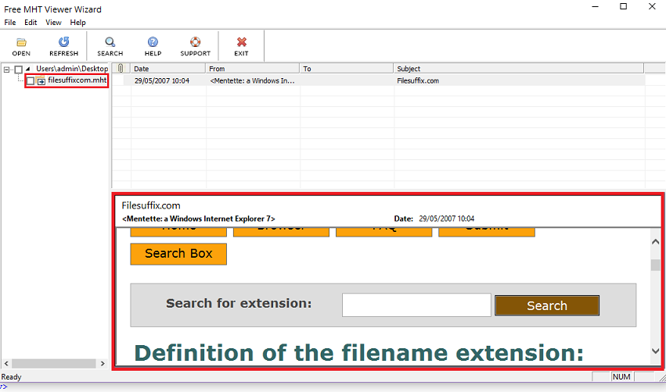Click the Definition of the filename extension heading
Image resolution: width=666 pixels, height=392 pixels.
click(x=359, y=353)
